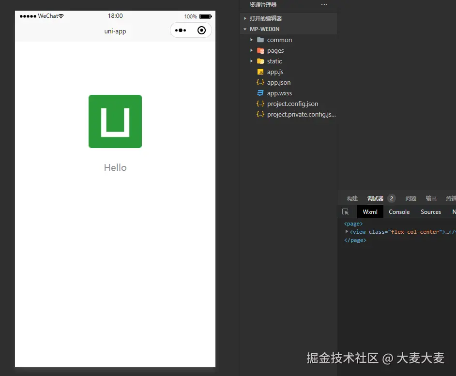The image size is (456, 376).
Task: Select the common folder name
Action: coord(279,40)
